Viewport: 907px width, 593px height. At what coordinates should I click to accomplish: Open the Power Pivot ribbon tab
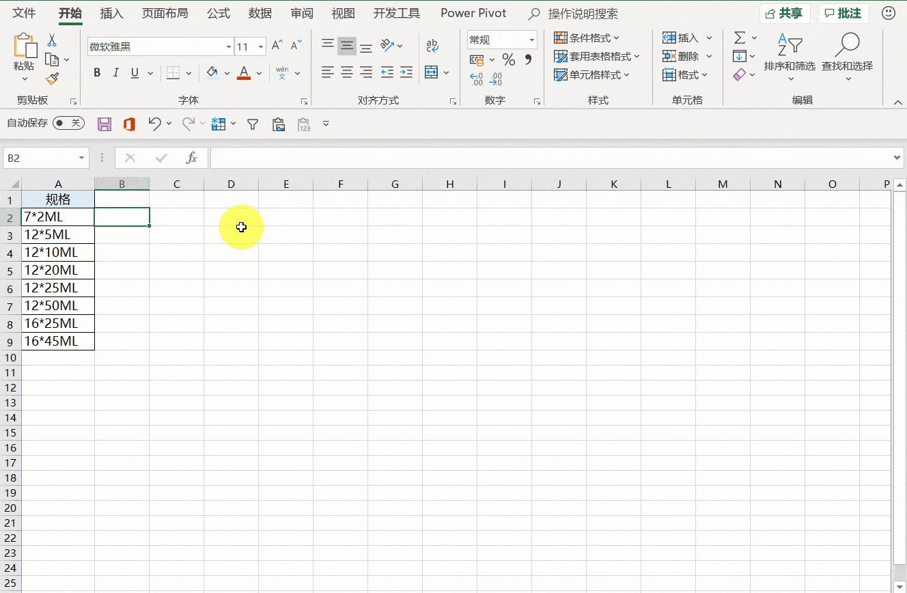tap(473, 13)
